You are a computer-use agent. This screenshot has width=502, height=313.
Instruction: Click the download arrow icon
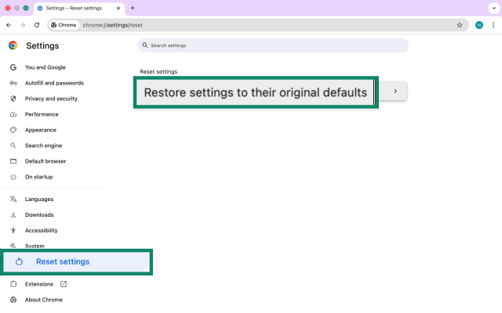(13, 215)
